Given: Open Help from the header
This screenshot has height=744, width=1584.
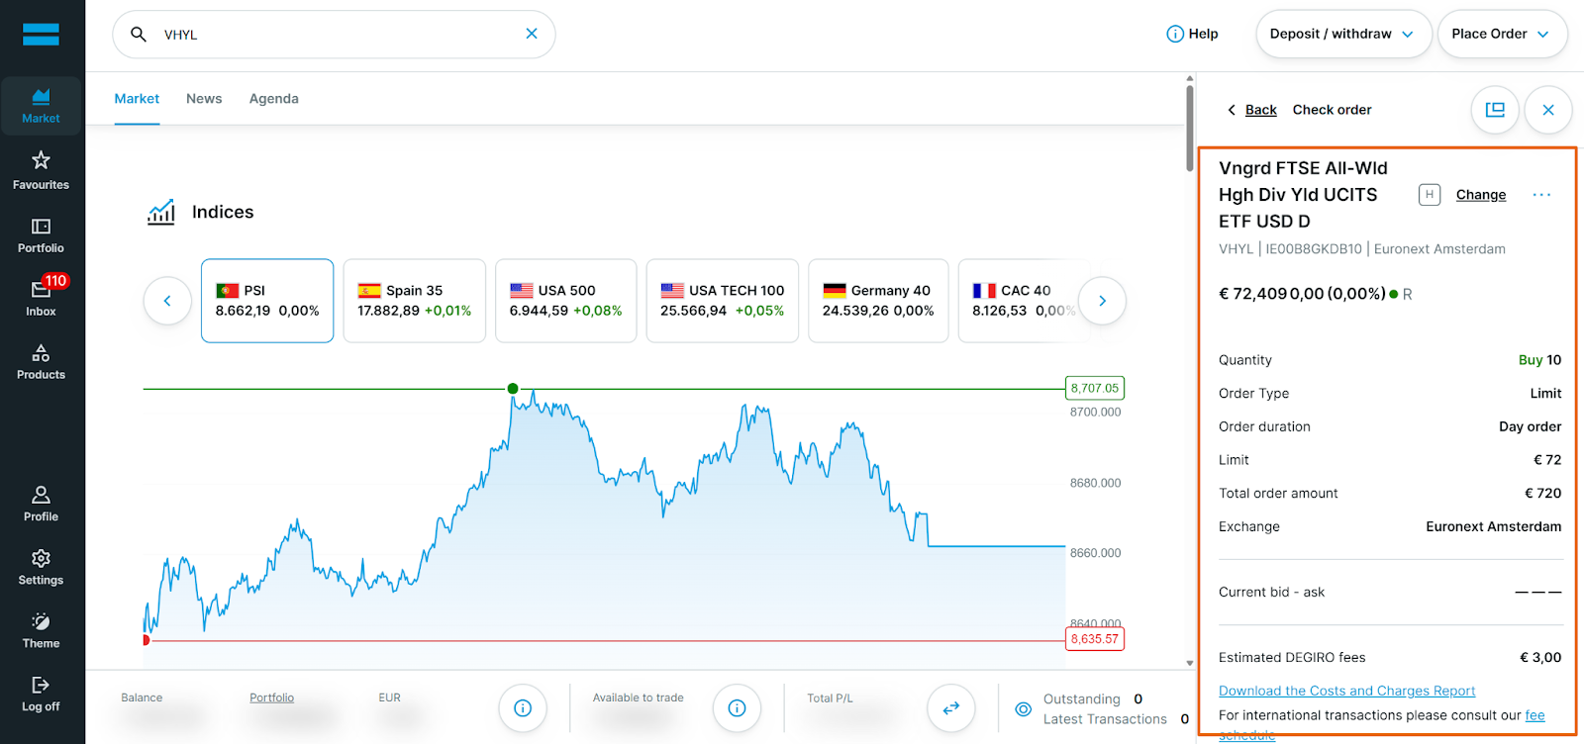Looking at the screenshot, I should click(x=1192, y=34).
